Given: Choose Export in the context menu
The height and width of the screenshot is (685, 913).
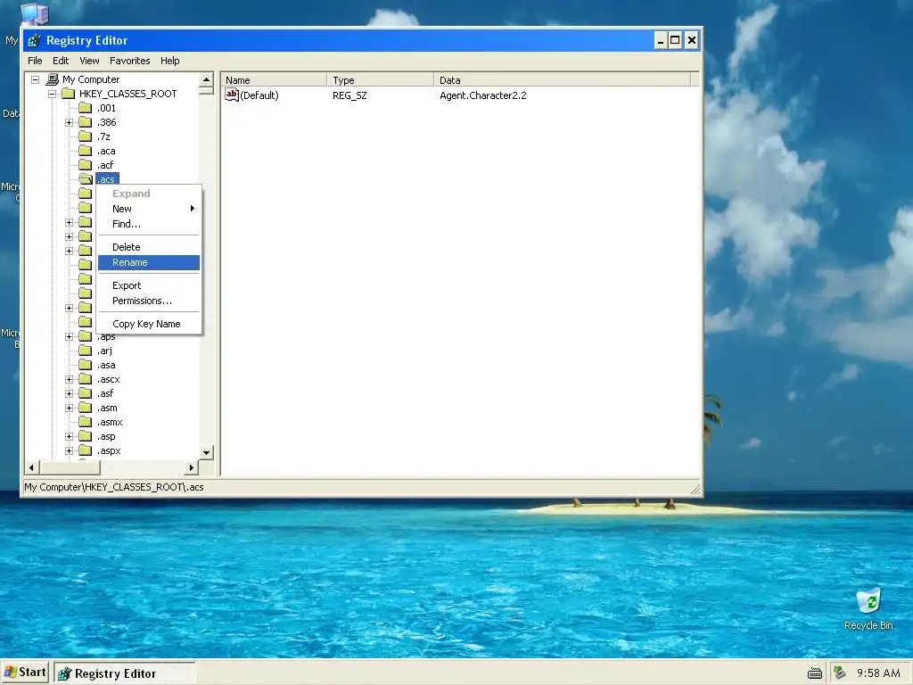Looking at the screenshot, I should [149, 285].
